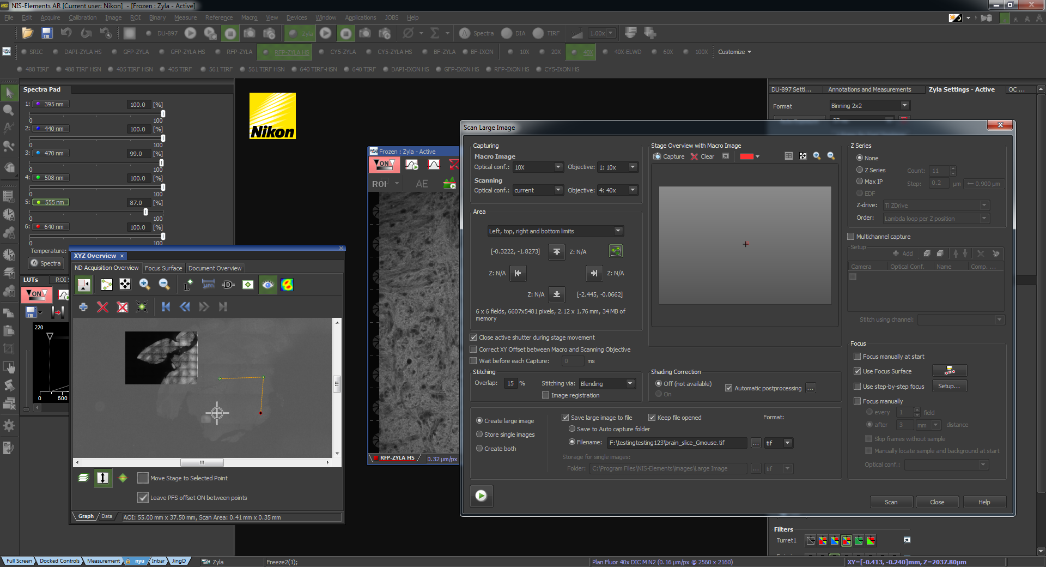Click the green play button in Scan dialog
The image size is (1046, 567).
coord(481,496)
